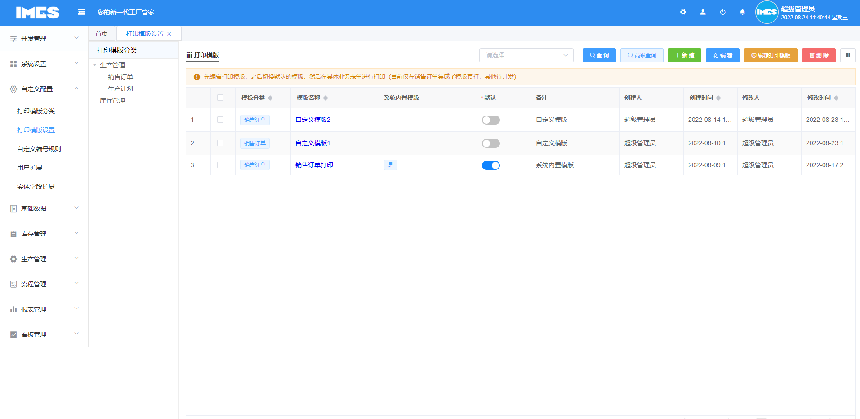Open the 自定义模版2 link
This screenshot has width=860, height=419.
pos(313,120)
